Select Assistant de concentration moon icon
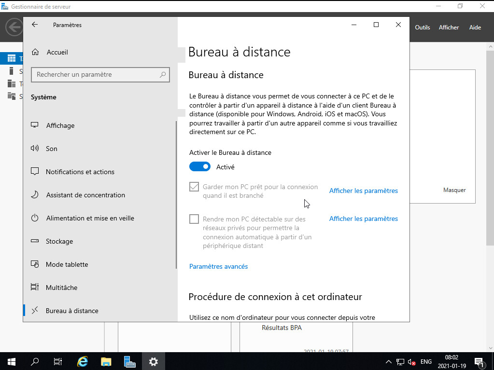Image resolution: width=494 pixels, height=370 pixels. click(x=35, y=195)
